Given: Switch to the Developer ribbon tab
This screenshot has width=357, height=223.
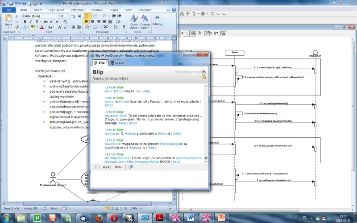Looking at the screenshot, I should (x=145, y=10).
